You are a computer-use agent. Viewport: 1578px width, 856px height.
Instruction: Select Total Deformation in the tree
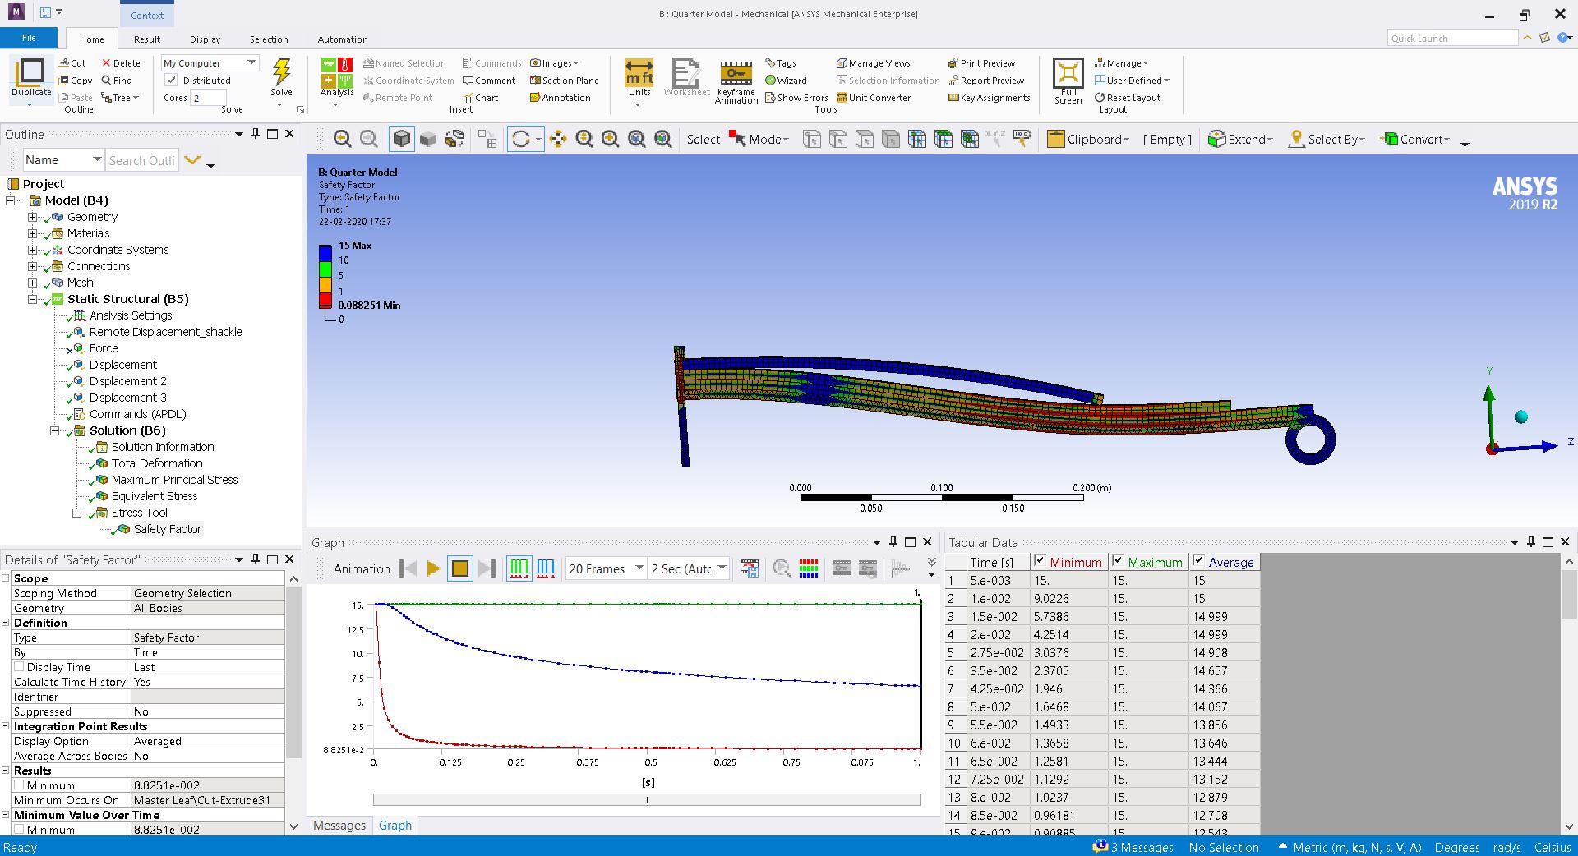point(156,463)
